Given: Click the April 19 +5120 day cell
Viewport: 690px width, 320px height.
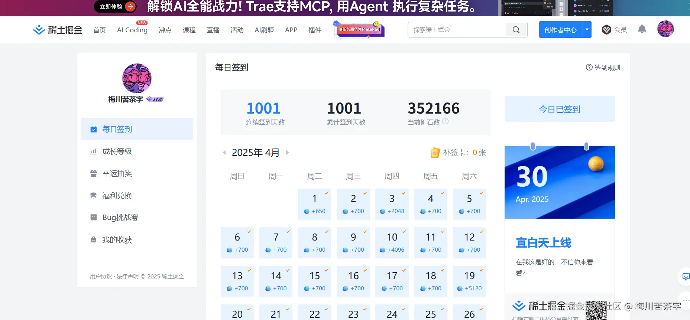Looking at the screenshot, I should [469, 281].
